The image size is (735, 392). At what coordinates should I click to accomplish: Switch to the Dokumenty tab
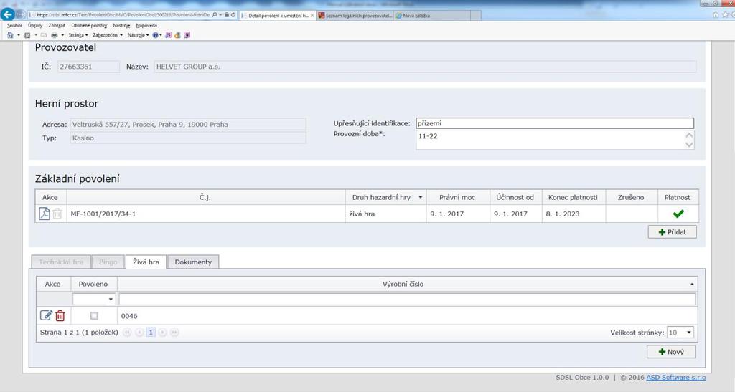click(x=193, y=262)
